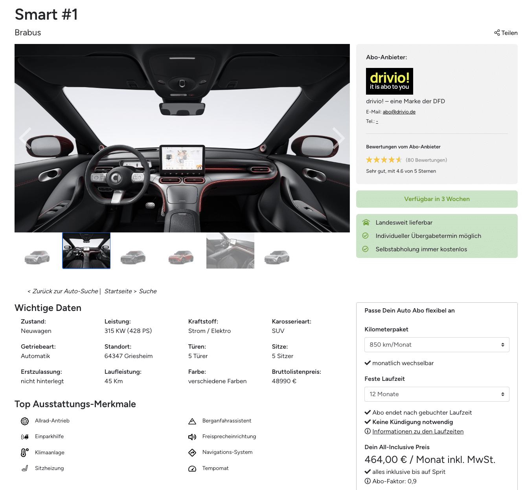Click check icon beside Individueller Übergabetermin möglich
This screenshot has height=490, width=526.
coord(365,236)
